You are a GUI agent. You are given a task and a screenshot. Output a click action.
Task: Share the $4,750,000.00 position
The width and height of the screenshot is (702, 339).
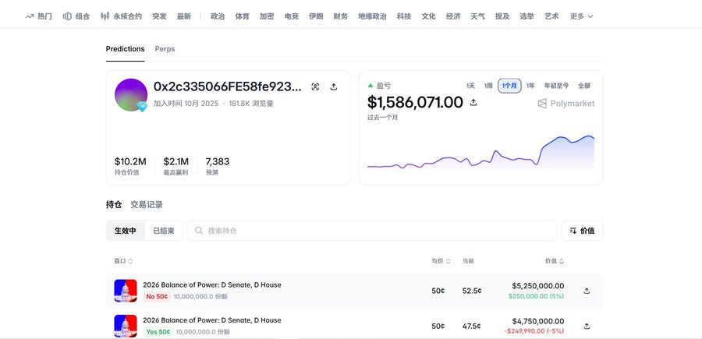(587, 326)
